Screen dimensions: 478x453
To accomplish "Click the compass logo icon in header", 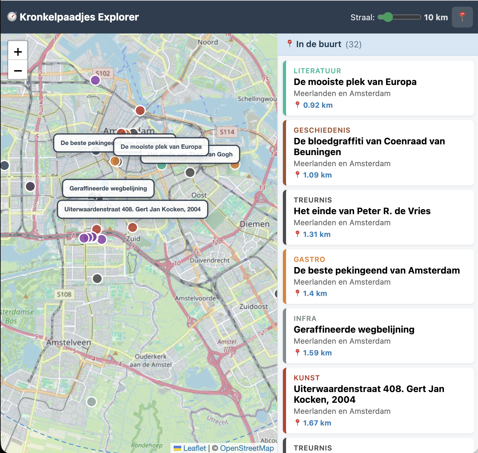I will [12, 17].
